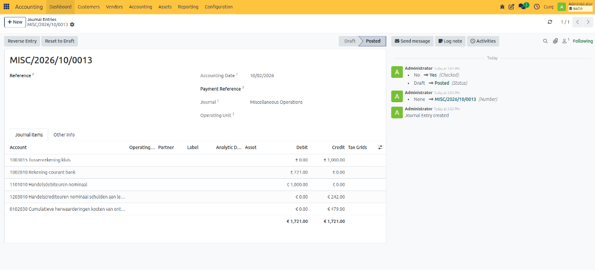Click the Log note button
The height and width of the screenshot is (270, 595).
(x=450, y=41)
